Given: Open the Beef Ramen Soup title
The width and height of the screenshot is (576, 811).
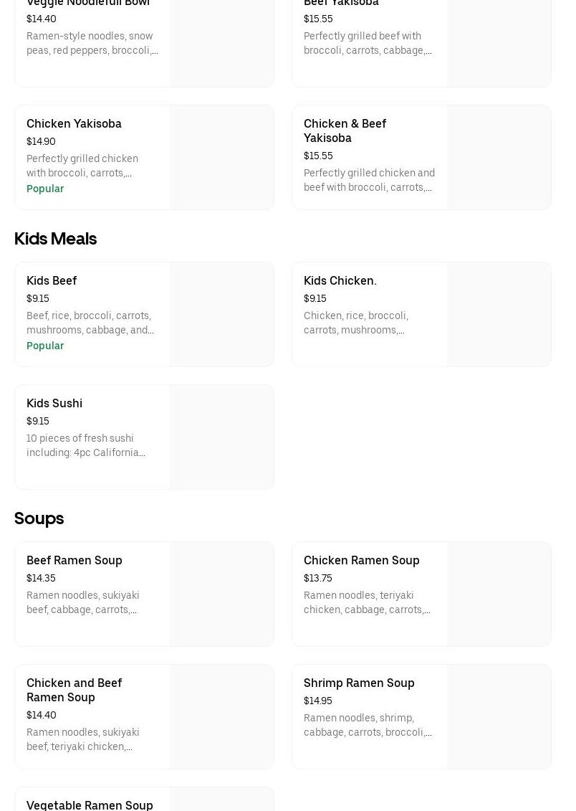Looking at the screenshot, I should 75,560.
